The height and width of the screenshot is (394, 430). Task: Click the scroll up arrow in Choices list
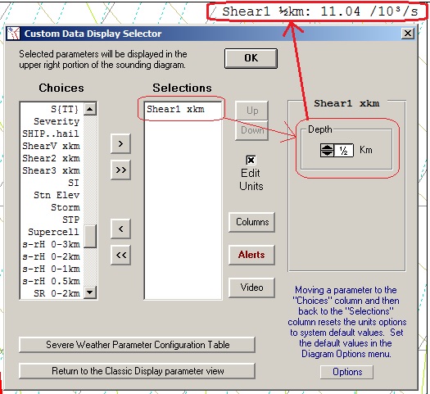[90, 109]
